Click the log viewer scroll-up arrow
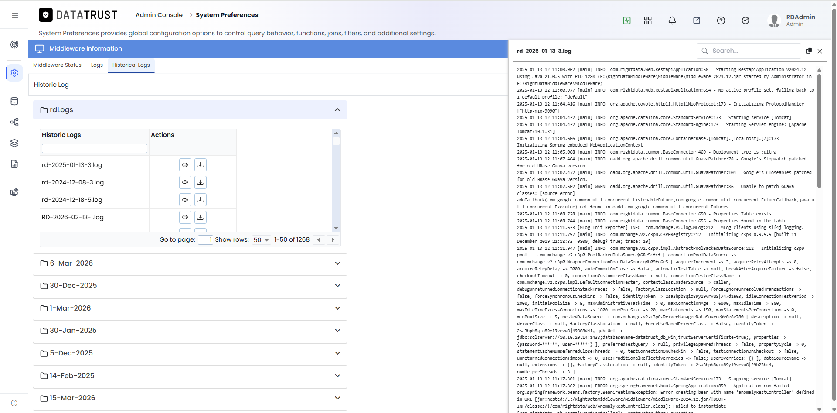Viewport: 837px width, 413px height. (819, 70)
